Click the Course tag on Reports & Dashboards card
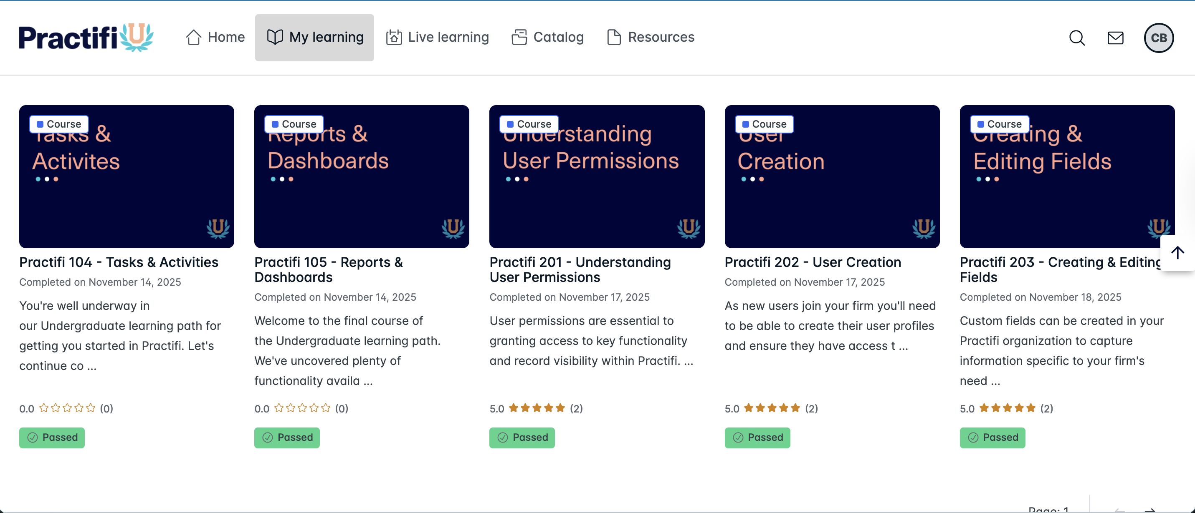Image resolution: width=1195 pixels, height=513 pixels. [x=294, y=124]
